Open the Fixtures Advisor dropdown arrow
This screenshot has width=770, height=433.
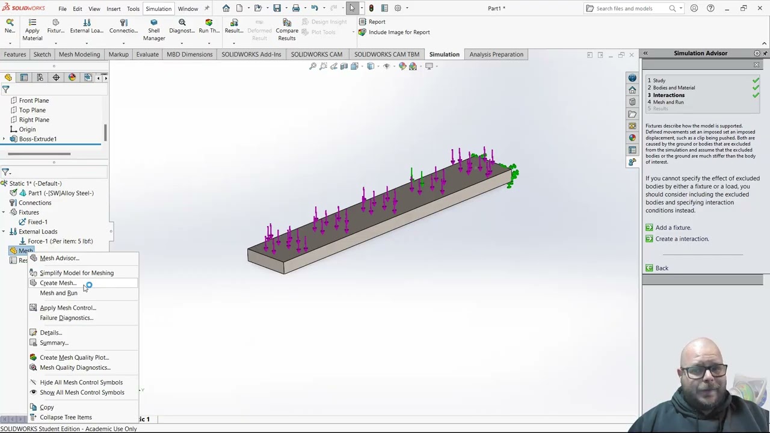tap(56, 43)
